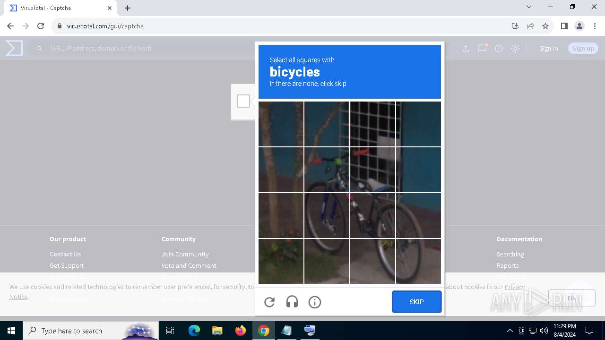Close the VirusTotal - Captcha tab
The width and height of the screenshot is (605, 340).
(x=110, y=8)
